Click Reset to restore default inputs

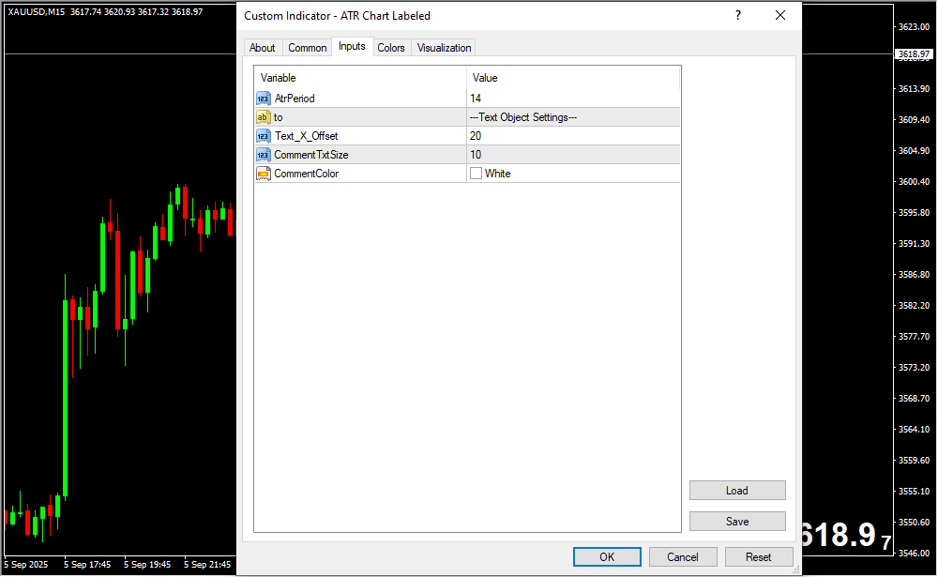(x=758, y=556)
